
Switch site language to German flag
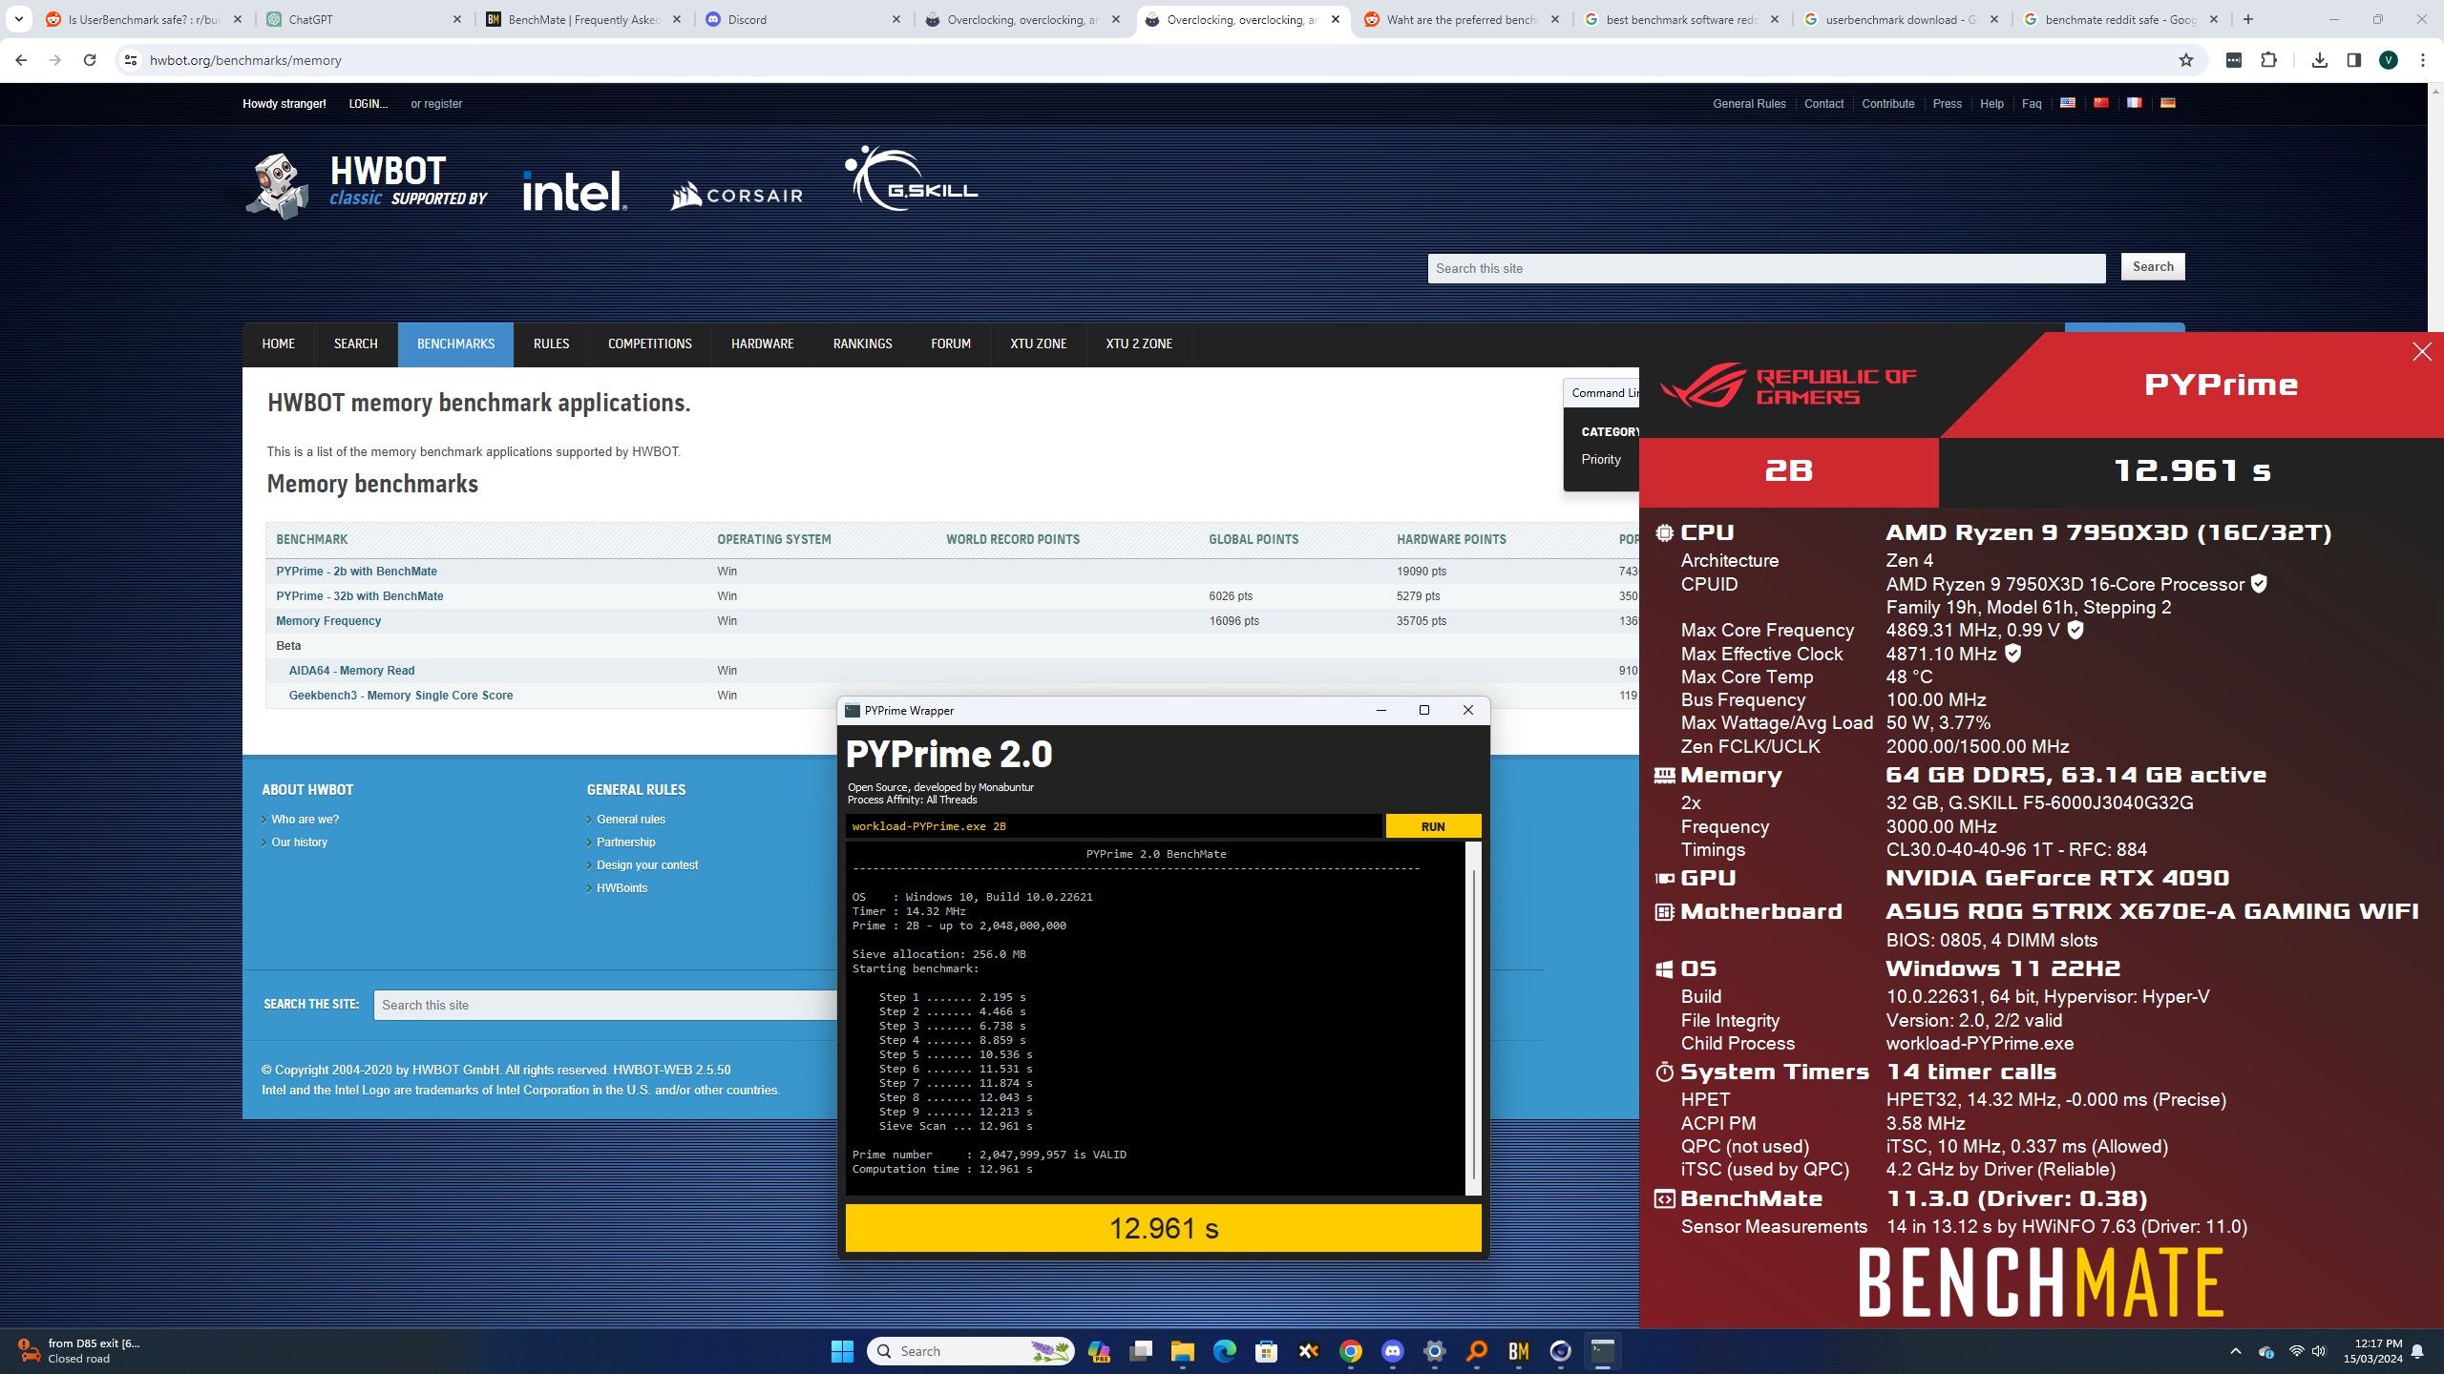2168,103
